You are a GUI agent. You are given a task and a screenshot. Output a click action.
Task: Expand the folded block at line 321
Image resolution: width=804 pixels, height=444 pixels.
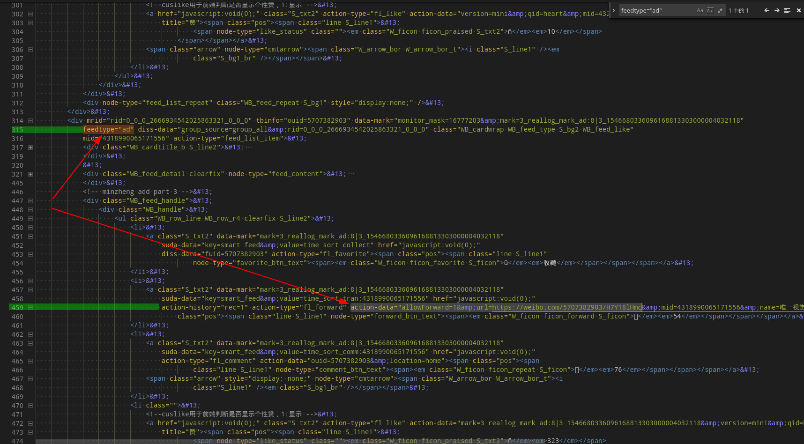coord(30,174)
